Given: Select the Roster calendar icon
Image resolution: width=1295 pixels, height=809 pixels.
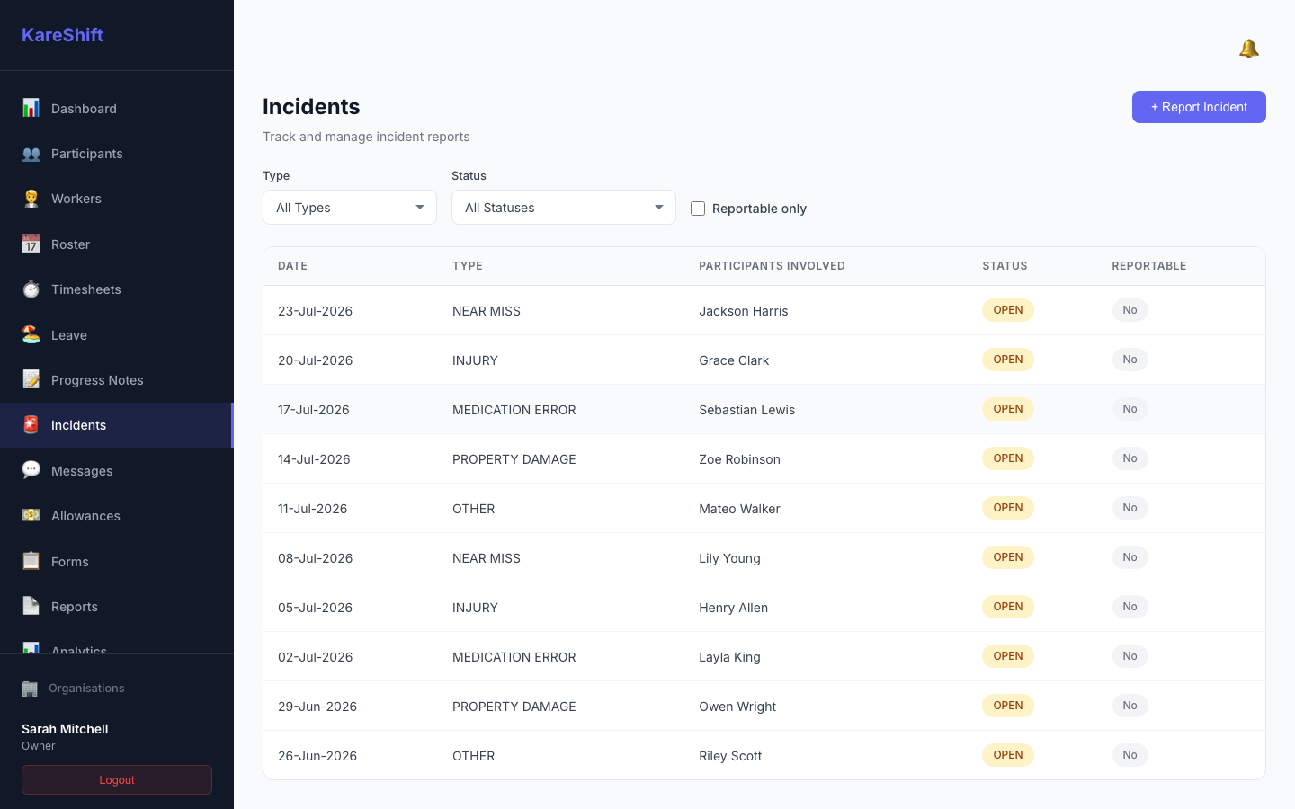Looking at the screenshot, I should (x=31, y=244).
